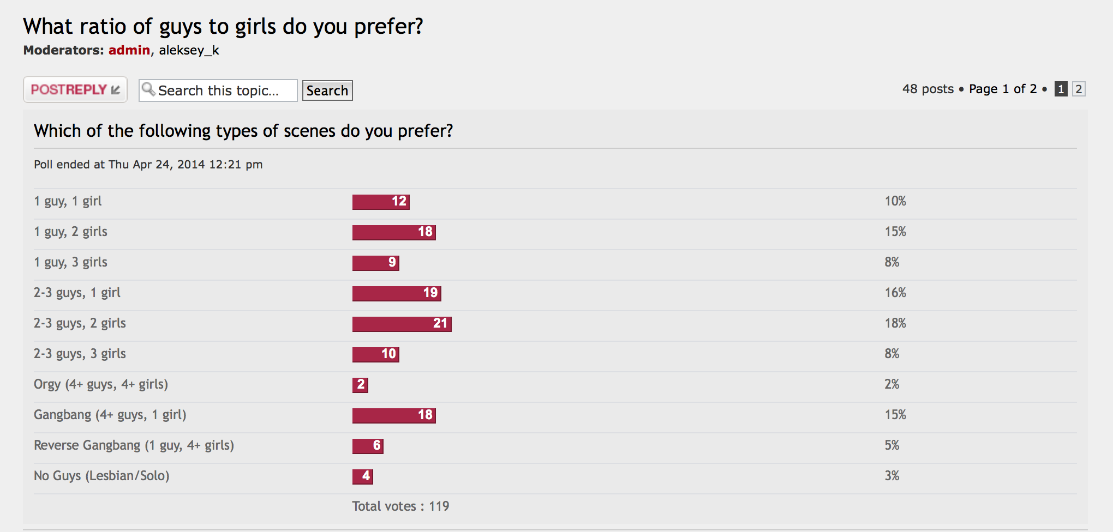Click the poll bar showing 6 votes
1113x532 pixels.
(368, 446)
